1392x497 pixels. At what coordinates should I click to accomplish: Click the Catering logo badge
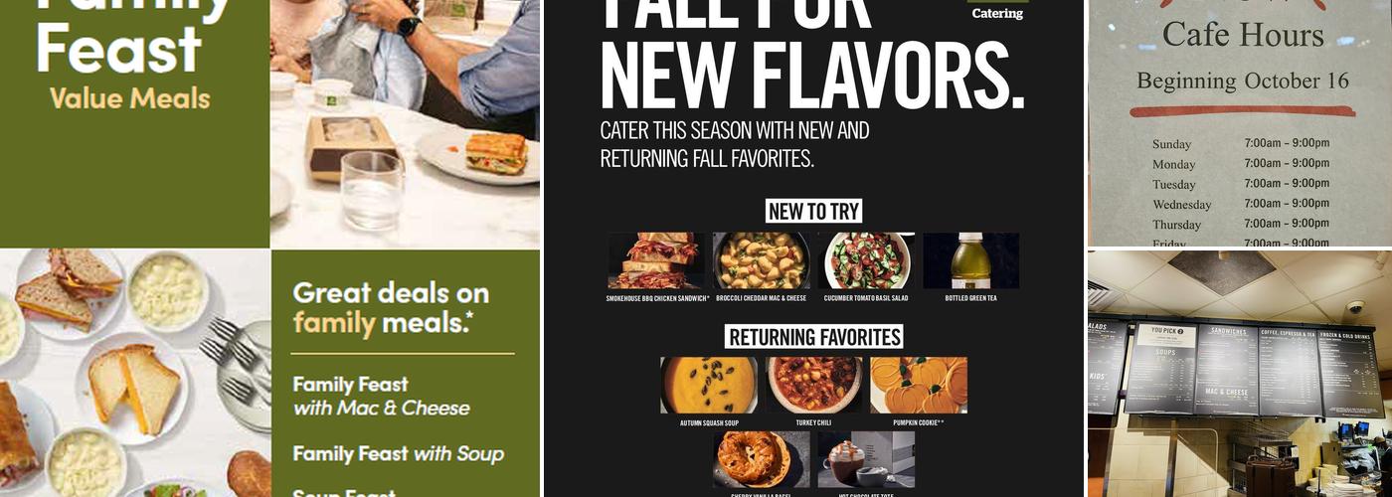[x=997, y=11]
